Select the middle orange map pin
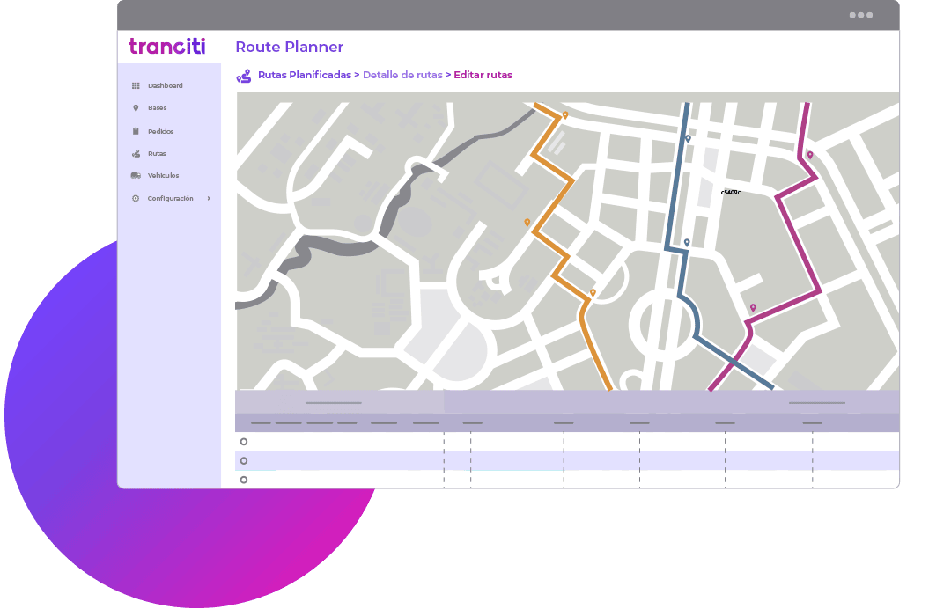951x609 pixels. [527, 223]
